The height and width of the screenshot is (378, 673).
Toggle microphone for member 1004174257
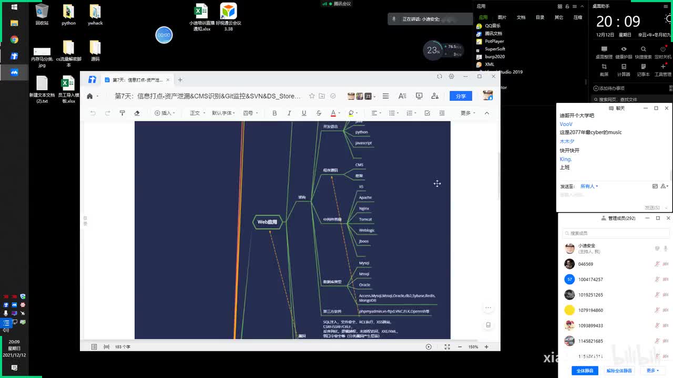click(657, 279)
